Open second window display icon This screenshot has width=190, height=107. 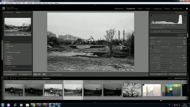7,78
